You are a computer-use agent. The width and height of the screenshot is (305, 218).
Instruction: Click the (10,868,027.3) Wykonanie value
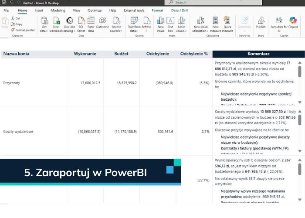click(89, 132)
